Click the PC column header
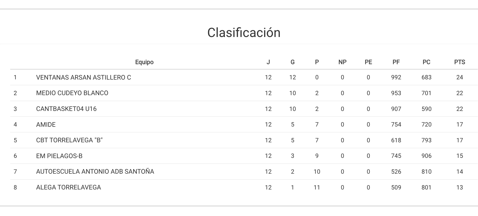478x216 pixels. [426, 62]
